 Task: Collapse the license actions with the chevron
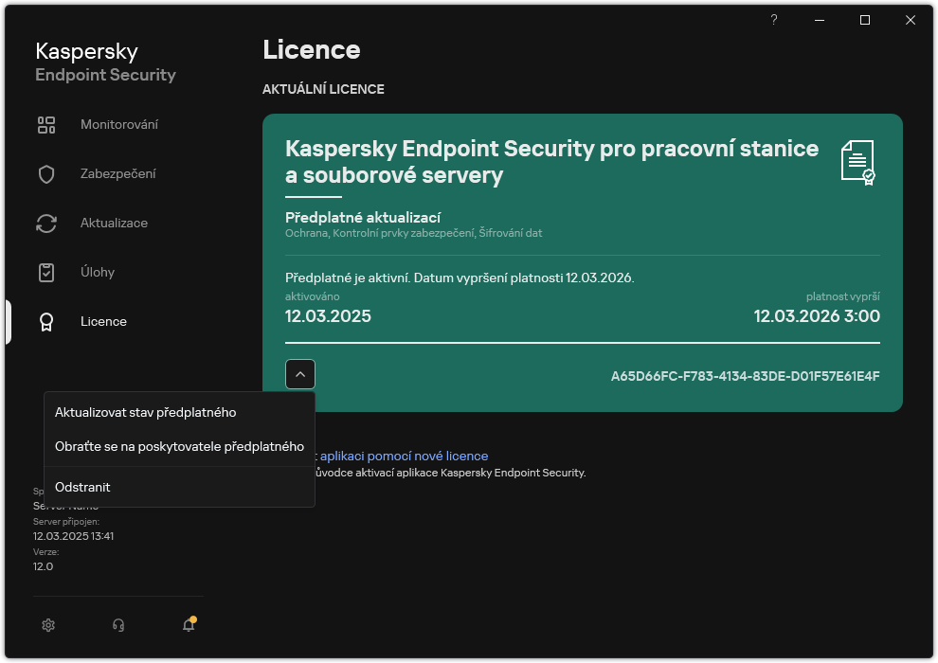(300, 373)
